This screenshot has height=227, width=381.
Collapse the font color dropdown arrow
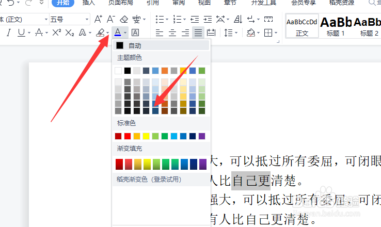coord(125,33)
